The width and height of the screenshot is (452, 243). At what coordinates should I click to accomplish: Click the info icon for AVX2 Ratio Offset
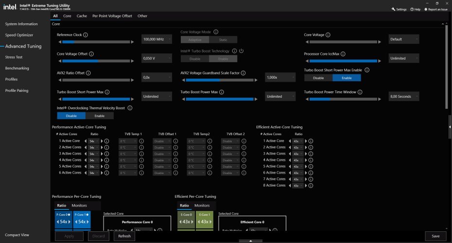[88, 73]
